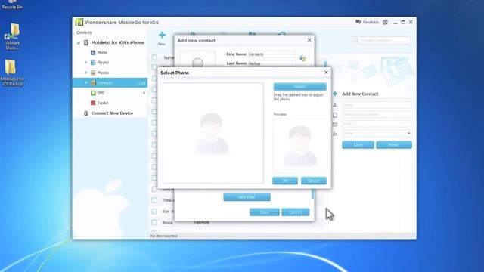Click Save in Add new contact dialog

[265, 212]
